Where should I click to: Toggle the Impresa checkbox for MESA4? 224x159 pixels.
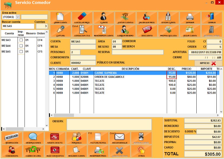[21, 46]
